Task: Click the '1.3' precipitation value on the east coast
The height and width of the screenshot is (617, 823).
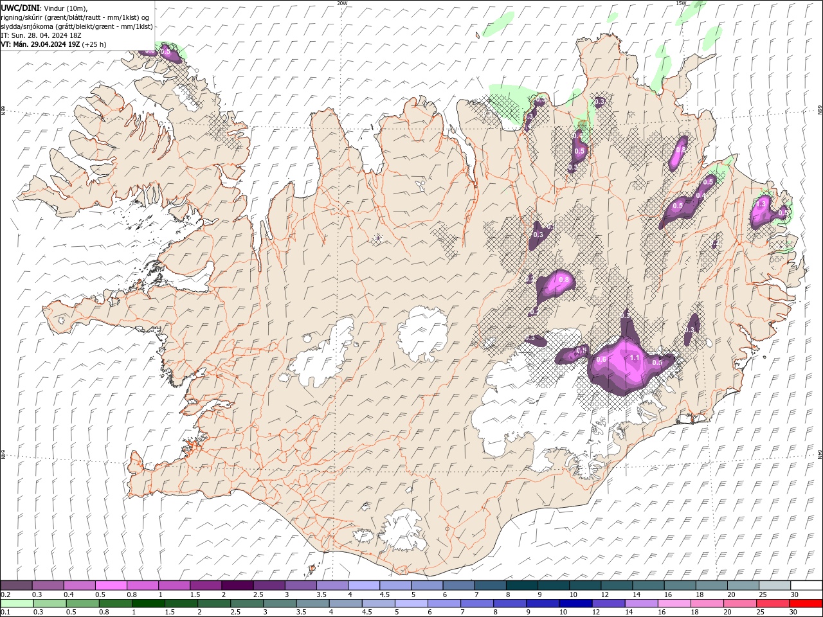Action: (761, 204)
